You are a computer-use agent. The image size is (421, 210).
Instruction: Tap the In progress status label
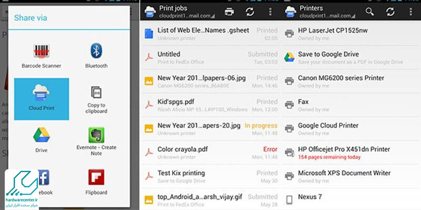[261, 125]
